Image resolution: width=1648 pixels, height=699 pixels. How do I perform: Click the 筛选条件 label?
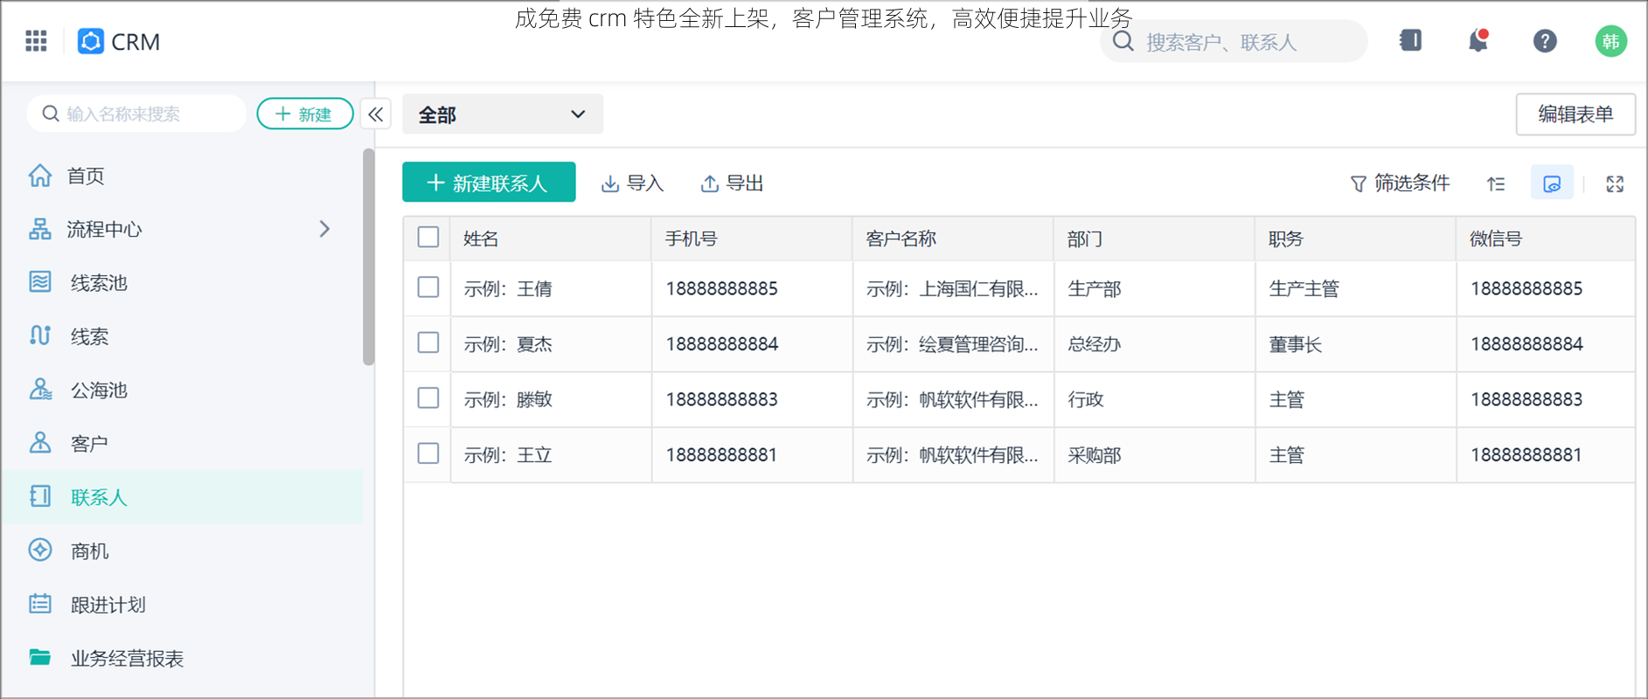pyautogui.click(x=1411, y=183)
